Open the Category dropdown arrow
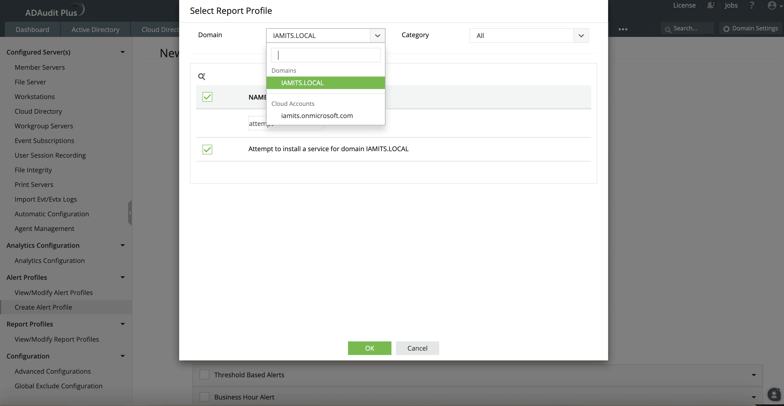784x406 pixels. 581,36
